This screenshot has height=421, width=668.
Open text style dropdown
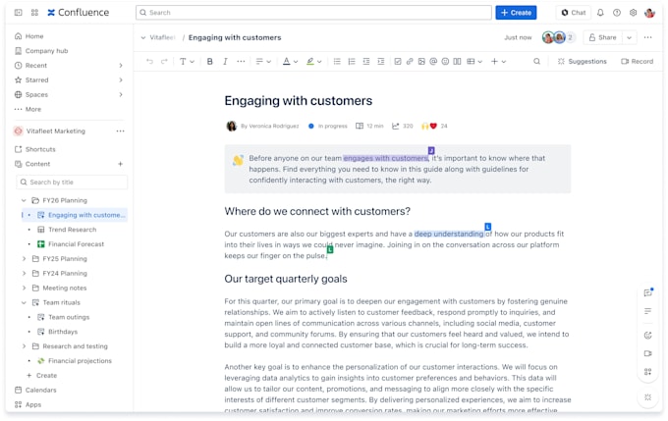[187, 61]
